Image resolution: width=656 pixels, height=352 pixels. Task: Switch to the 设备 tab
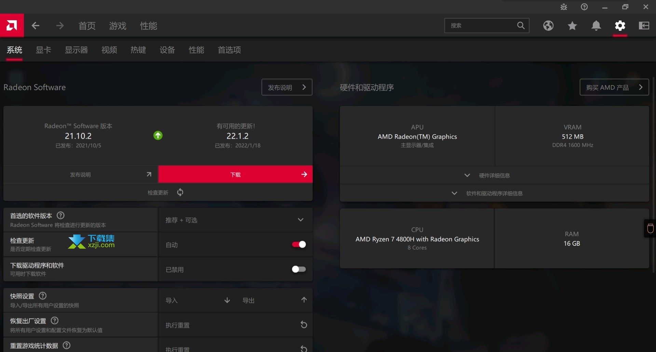tap(167, 50)
